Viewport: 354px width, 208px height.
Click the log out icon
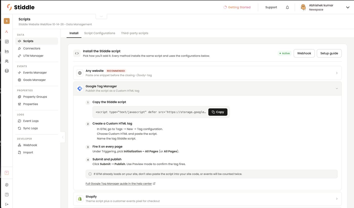tap(7, 204)
